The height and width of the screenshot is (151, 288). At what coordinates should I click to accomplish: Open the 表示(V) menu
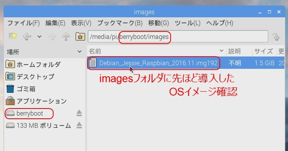(x=81, y=23)
